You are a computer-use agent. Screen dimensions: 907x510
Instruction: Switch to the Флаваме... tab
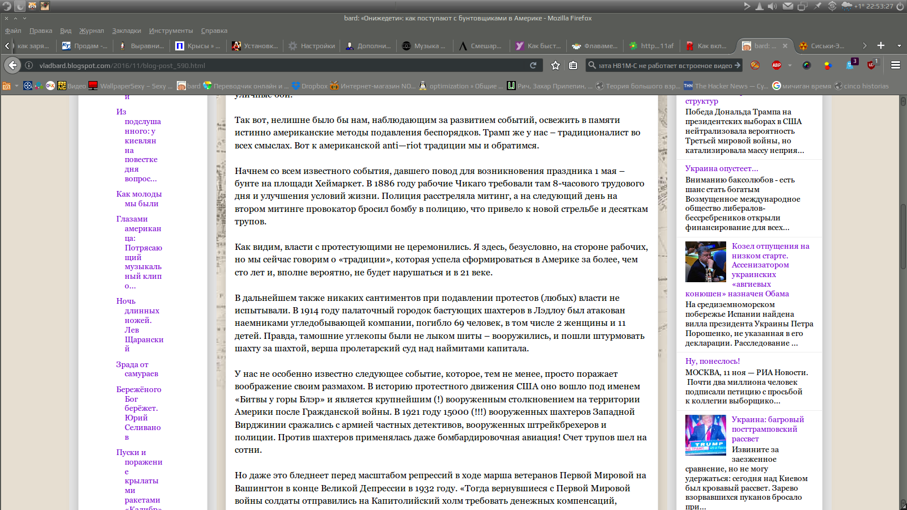[595, 46]
